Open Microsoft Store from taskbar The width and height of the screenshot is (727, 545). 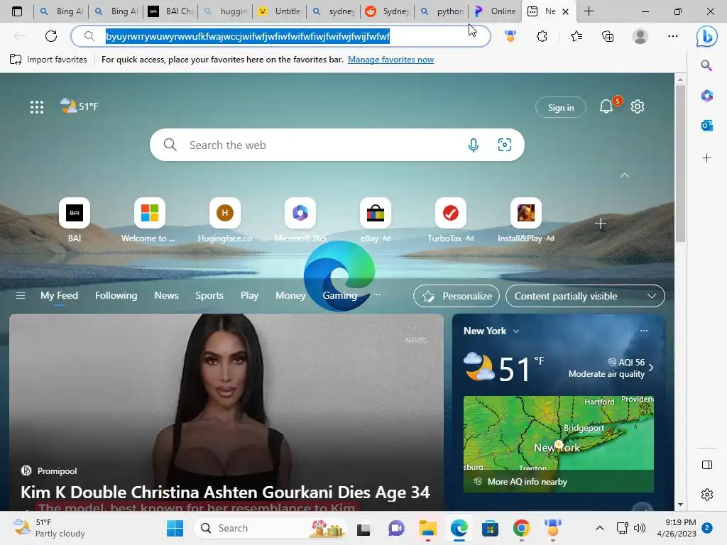490,528
